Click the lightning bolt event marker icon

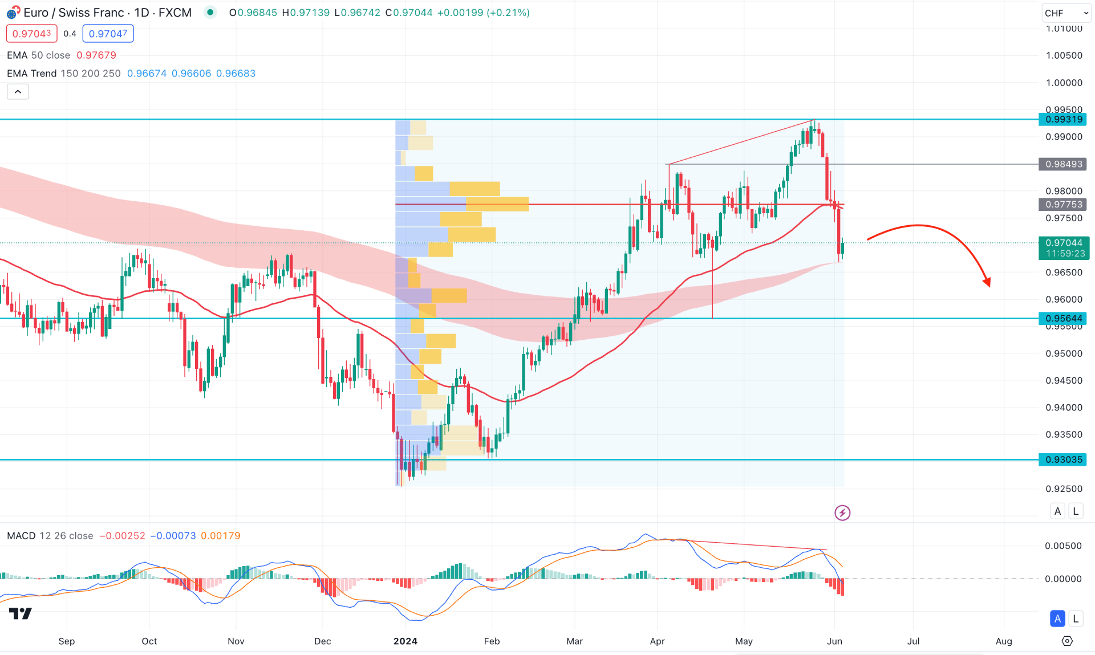coord(842,513)
